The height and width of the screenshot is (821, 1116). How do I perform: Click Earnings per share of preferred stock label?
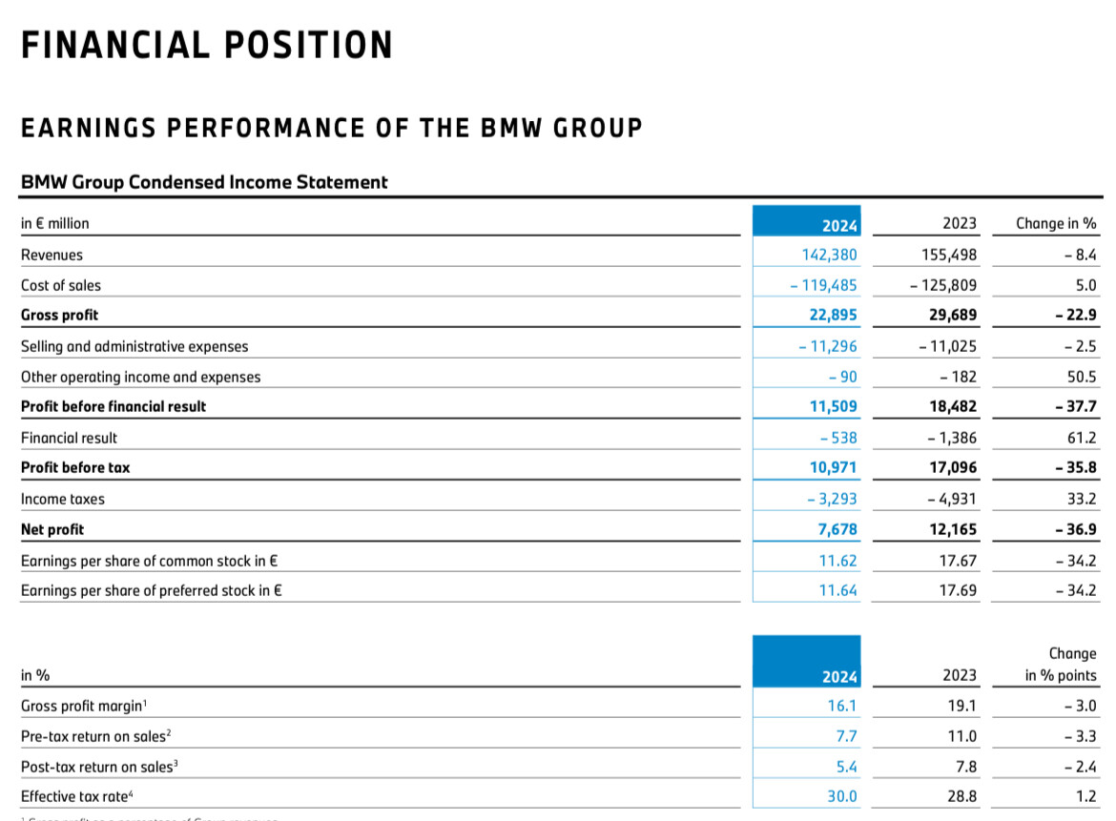click(x=152, y=590)
